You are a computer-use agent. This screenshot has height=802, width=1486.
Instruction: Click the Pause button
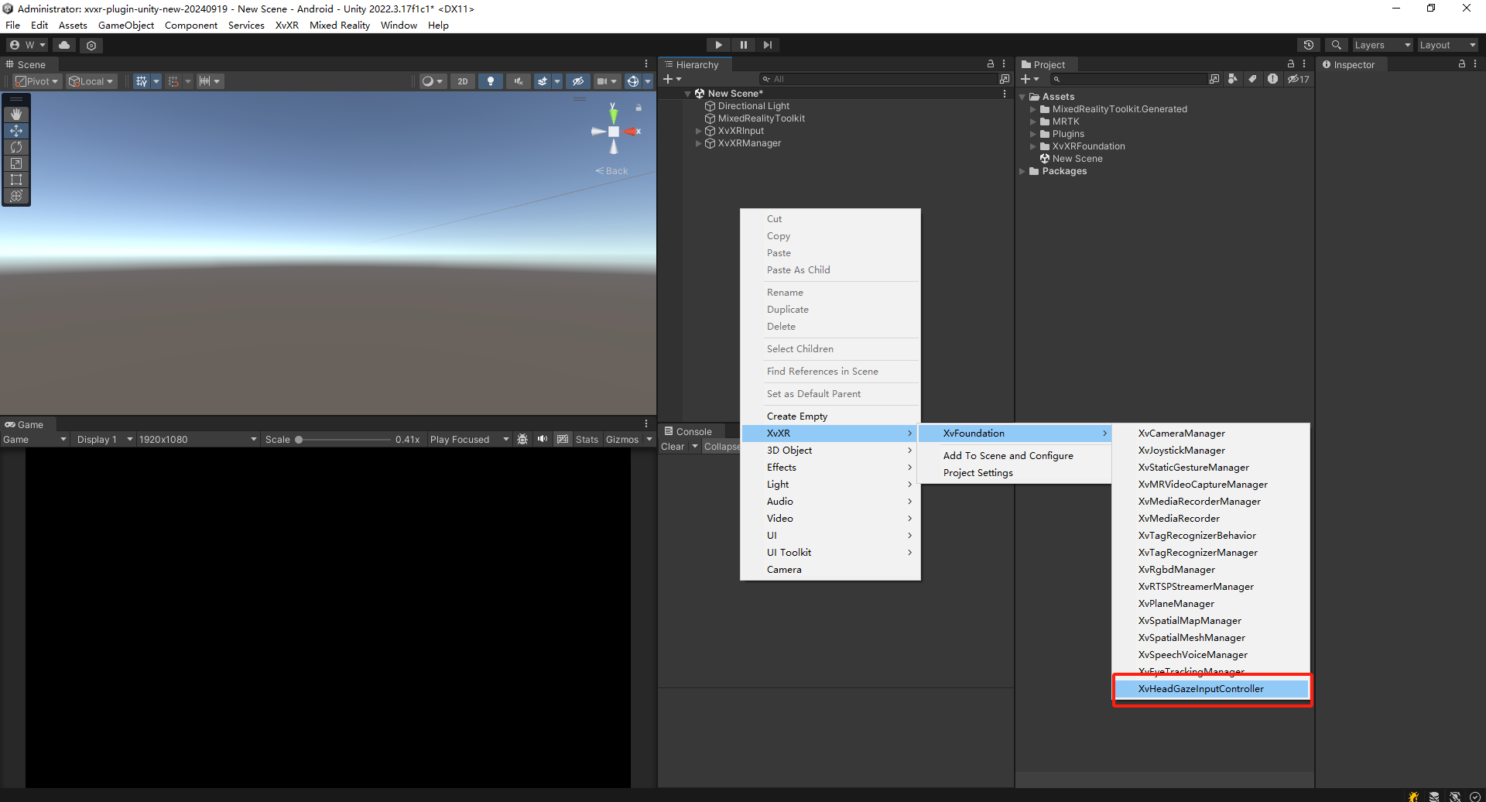click(743, 45)
